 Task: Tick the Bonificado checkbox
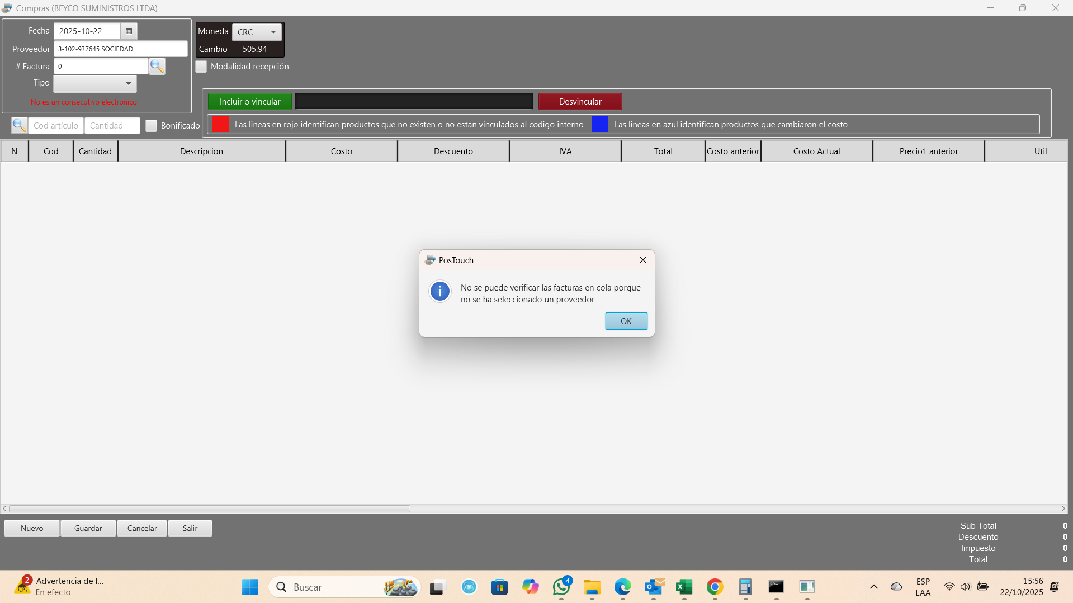[152, 126]
